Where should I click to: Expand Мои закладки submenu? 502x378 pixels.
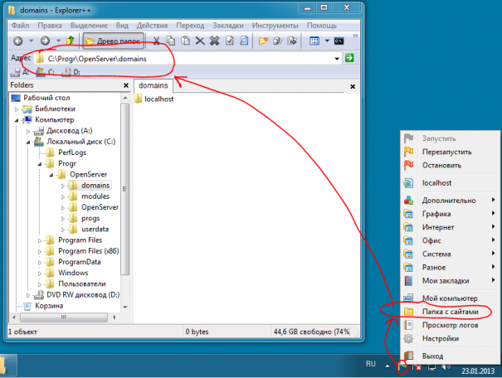446,281
